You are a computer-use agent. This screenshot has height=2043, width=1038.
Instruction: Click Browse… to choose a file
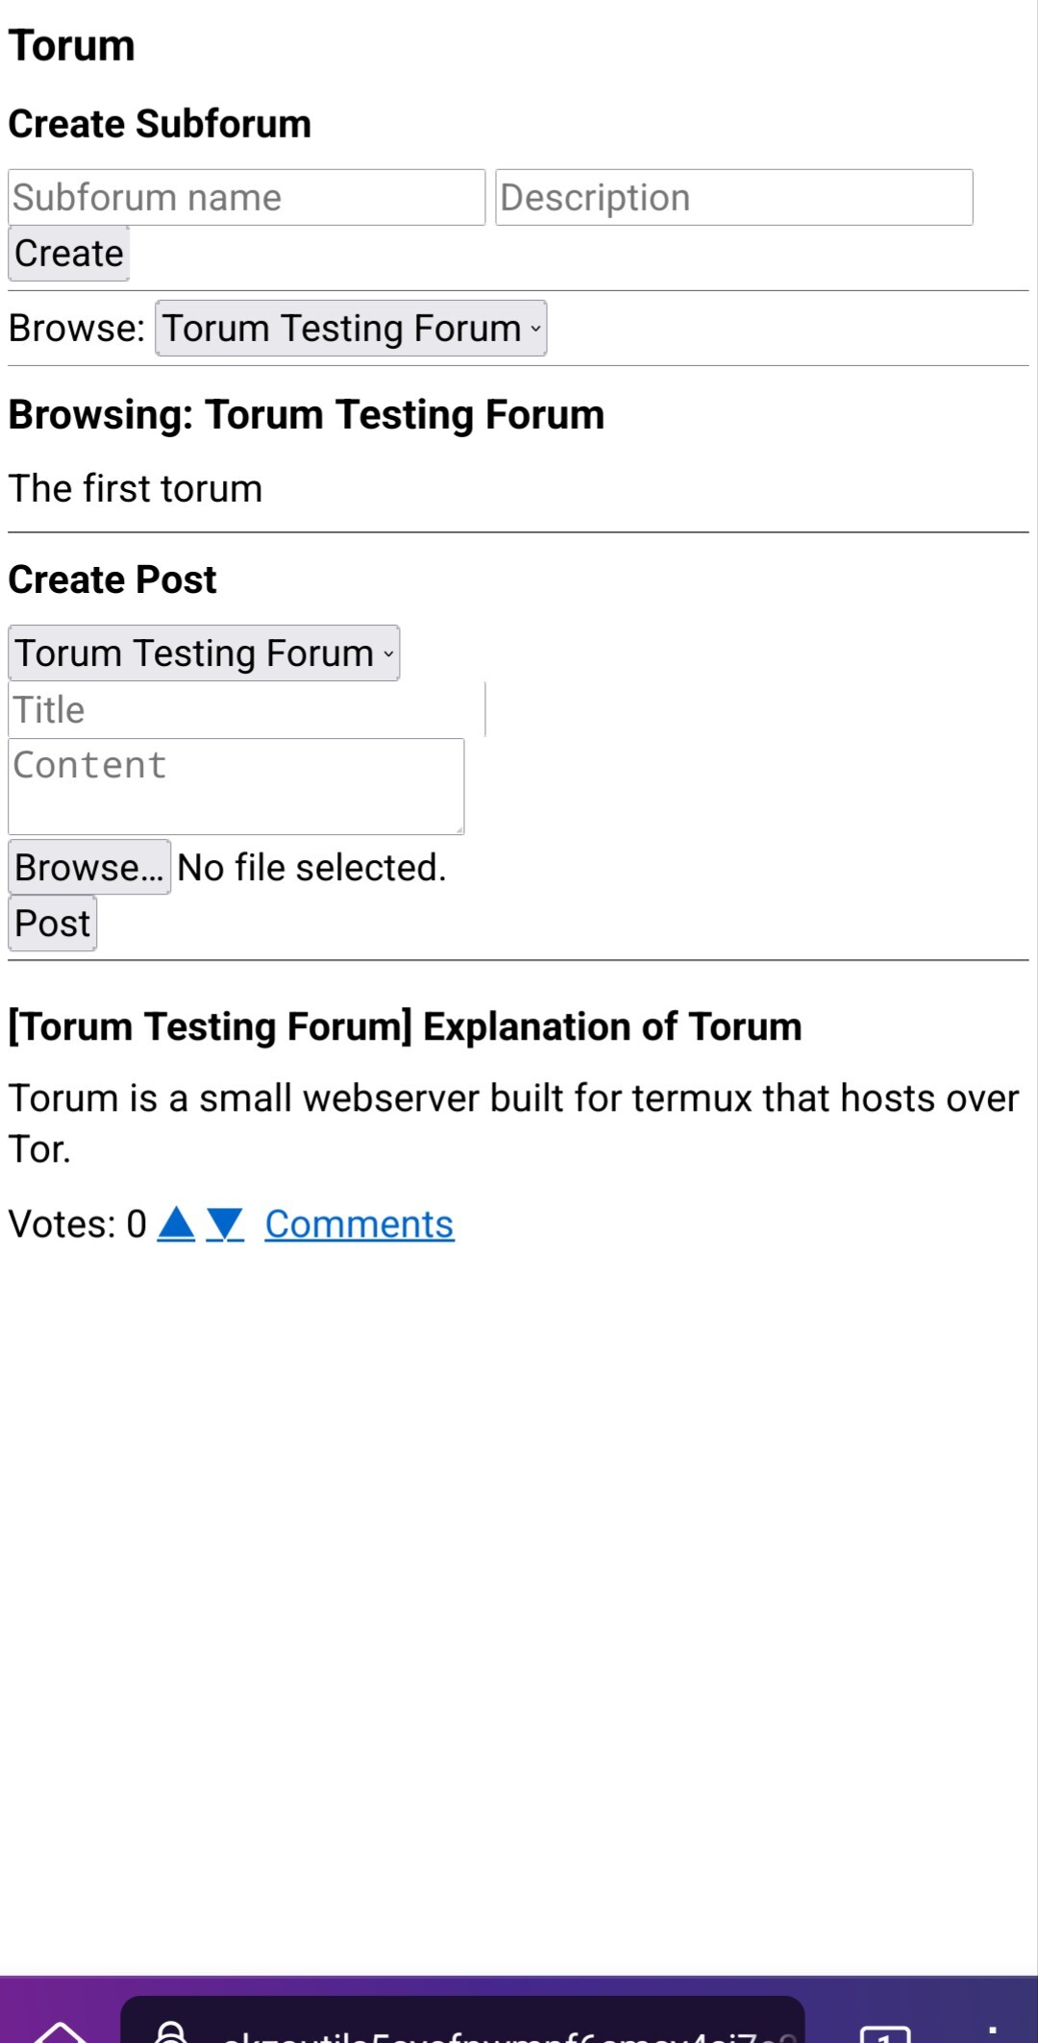(x=89, y=868)
